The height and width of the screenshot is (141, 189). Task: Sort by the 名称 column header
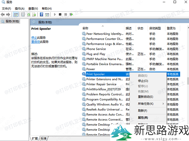[x=103, y=28]
